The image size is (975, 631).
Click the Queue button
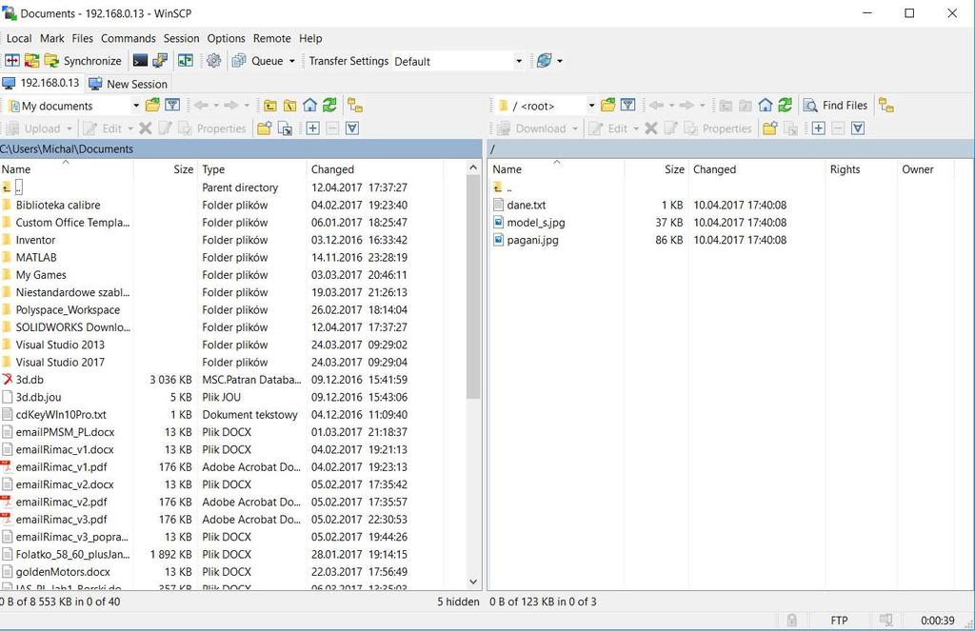[x=259, y=60]
